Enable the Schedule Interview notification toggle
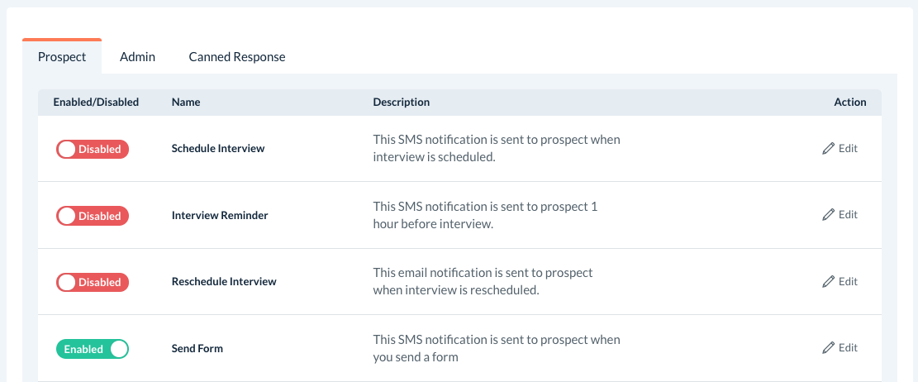The width and height of the screenshot is (918, 382). 93,150
